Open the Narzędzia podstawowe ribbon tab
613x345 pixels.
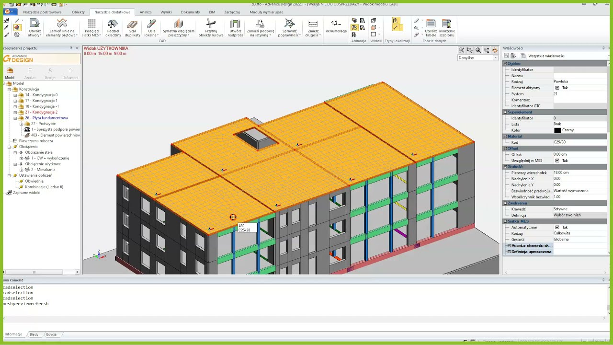(42, 12)
